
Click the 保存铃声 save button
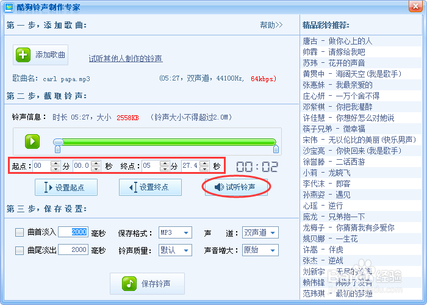(x=148, y=284)
